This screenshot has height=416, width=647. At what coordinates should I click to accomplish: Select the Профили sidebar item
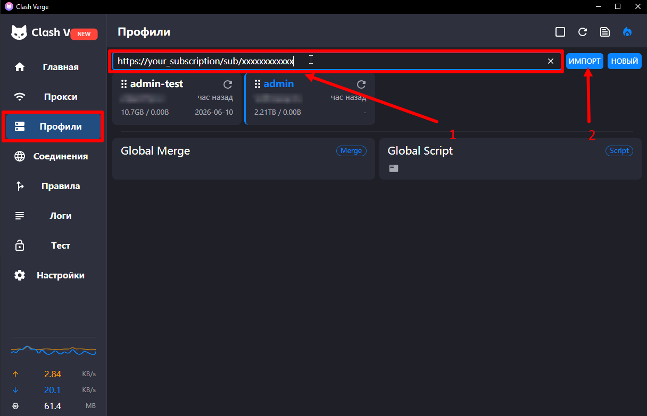point(53,126)
